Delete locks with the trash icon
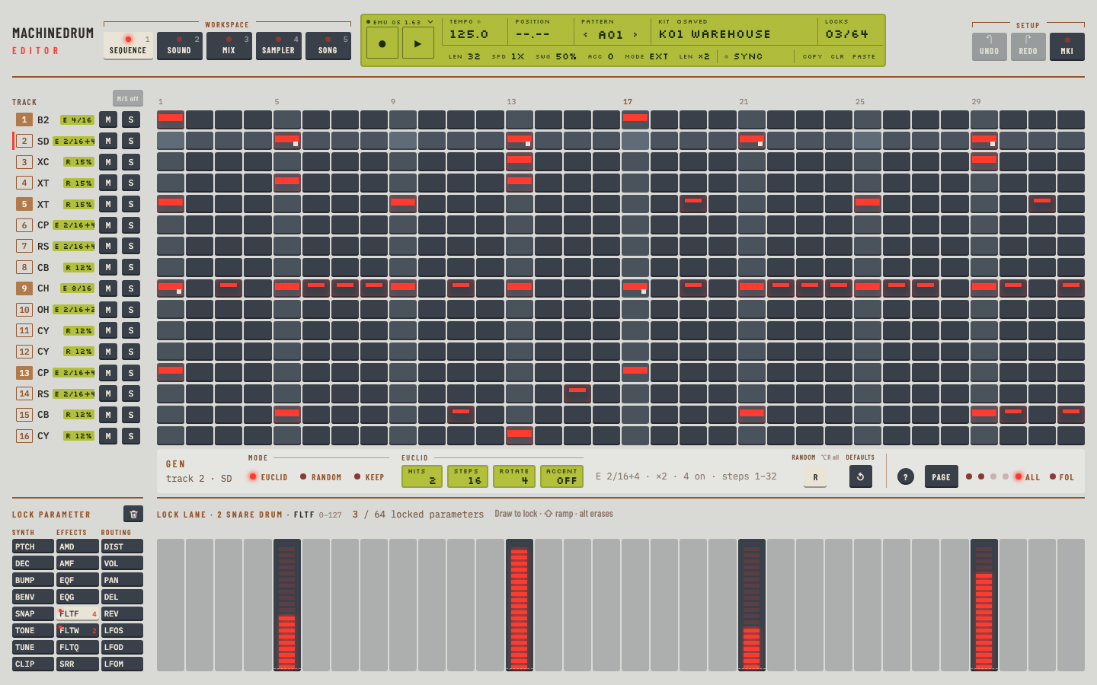This screenshot has height=685, width=1097. coord(133,514)
